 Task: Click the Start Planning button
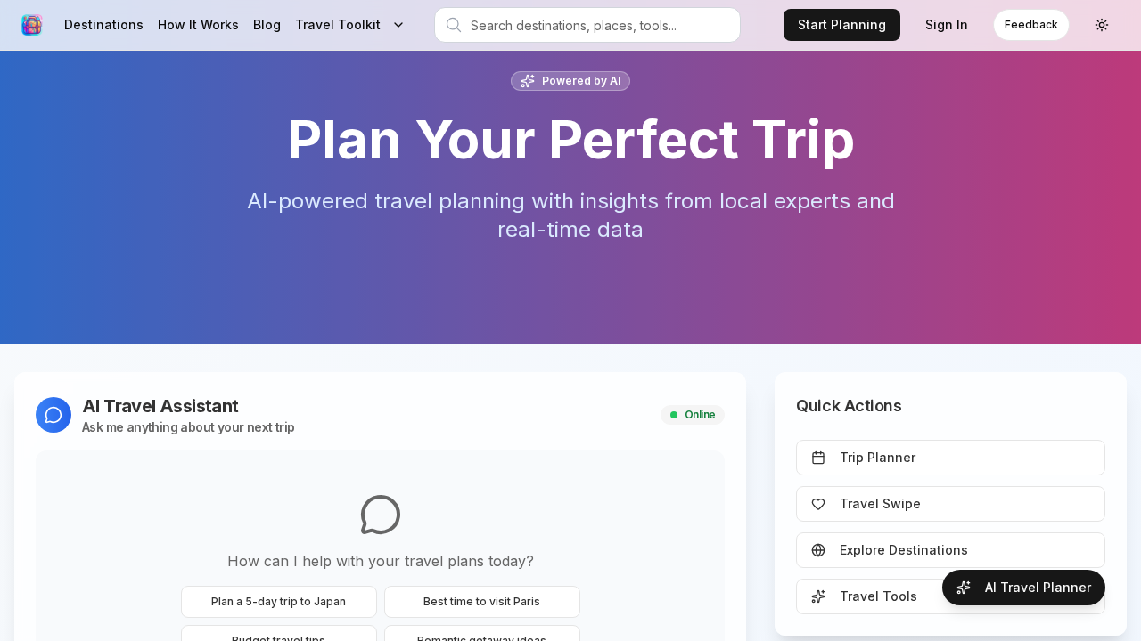tap(841, 25)
